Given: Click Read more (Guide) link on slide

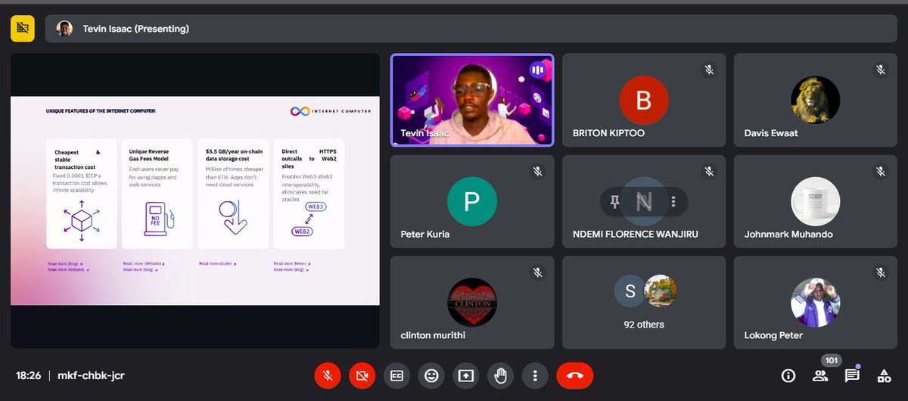Looking at the screenshot, I should pyautogui.click(x=218, y=264).
